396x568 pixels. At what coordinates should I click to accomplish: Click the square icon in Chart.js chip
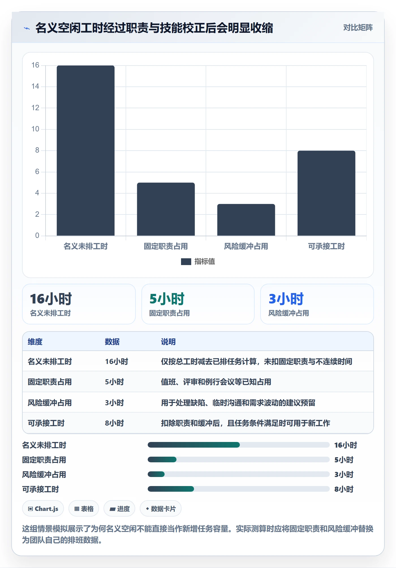click(x=31, y=509)
